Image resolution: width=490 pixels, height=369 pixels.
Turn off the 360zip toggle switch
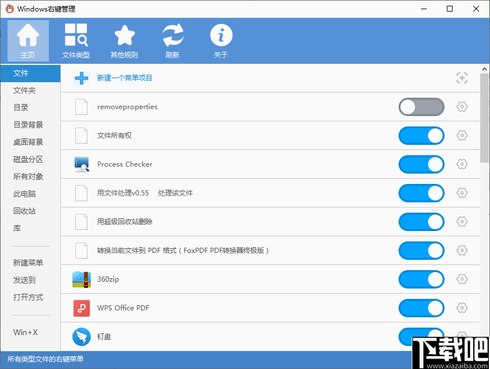[x=422, y=279]
